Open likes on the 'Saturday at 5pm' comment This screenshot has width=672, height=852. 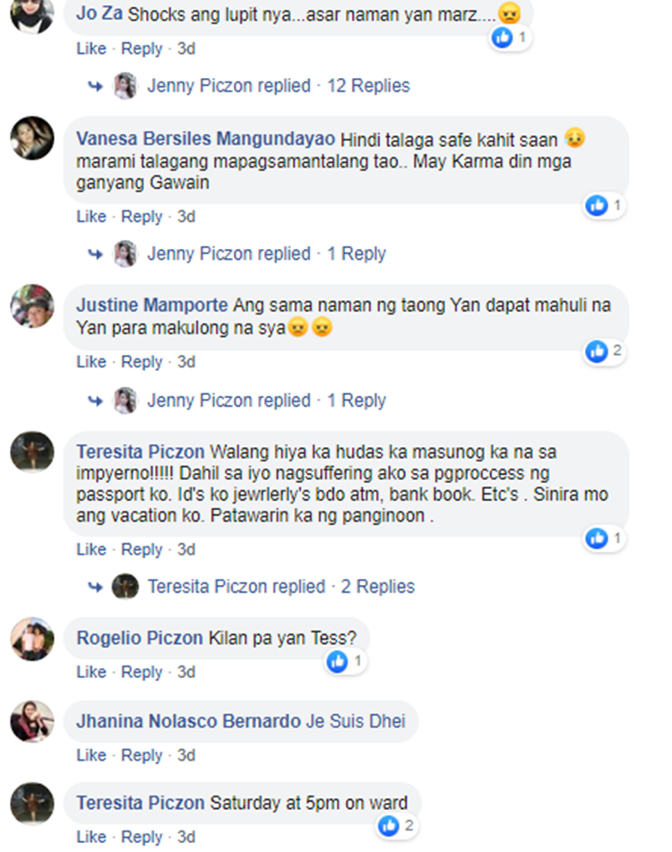(397, 826)
